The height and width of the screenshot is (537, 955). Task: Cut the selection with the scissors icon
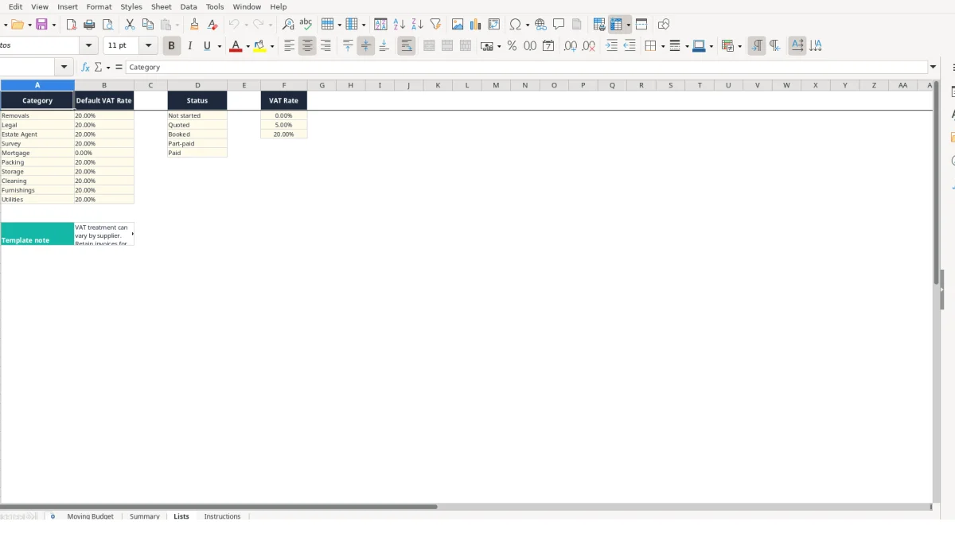click(x=130, y=25)
